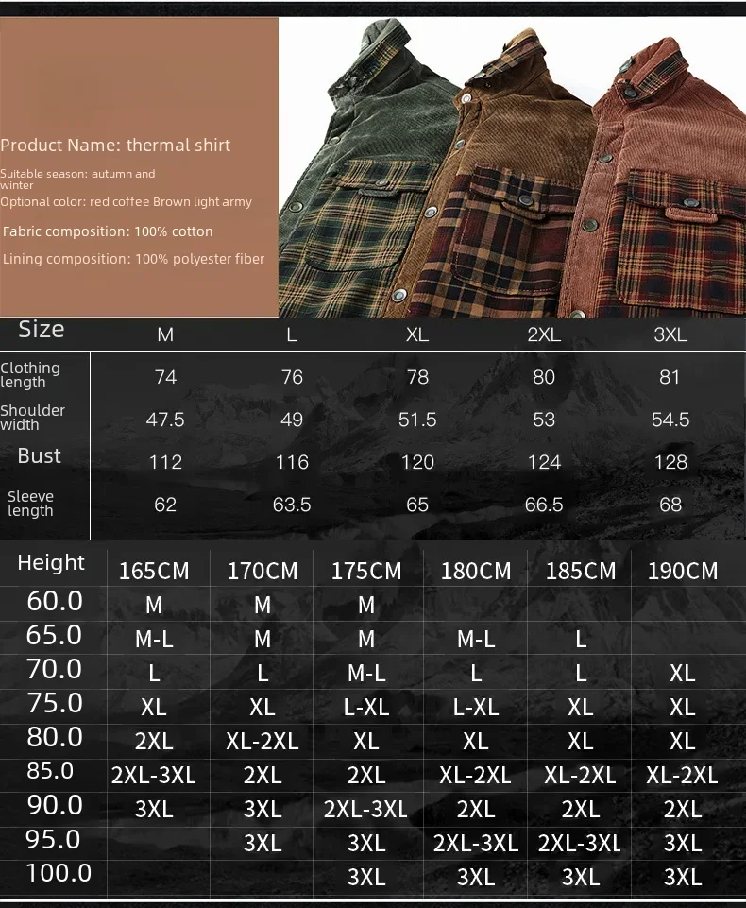The height and width of the screenshot is (908, 746).
Task: Click the sleeve length value '66.5'
Action: [543, 505]
